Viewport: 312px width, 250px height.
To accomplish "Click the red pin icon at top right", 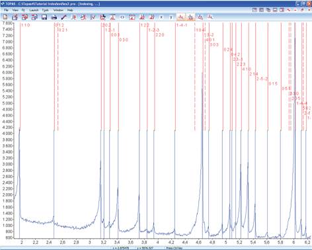I will [289, 10].
